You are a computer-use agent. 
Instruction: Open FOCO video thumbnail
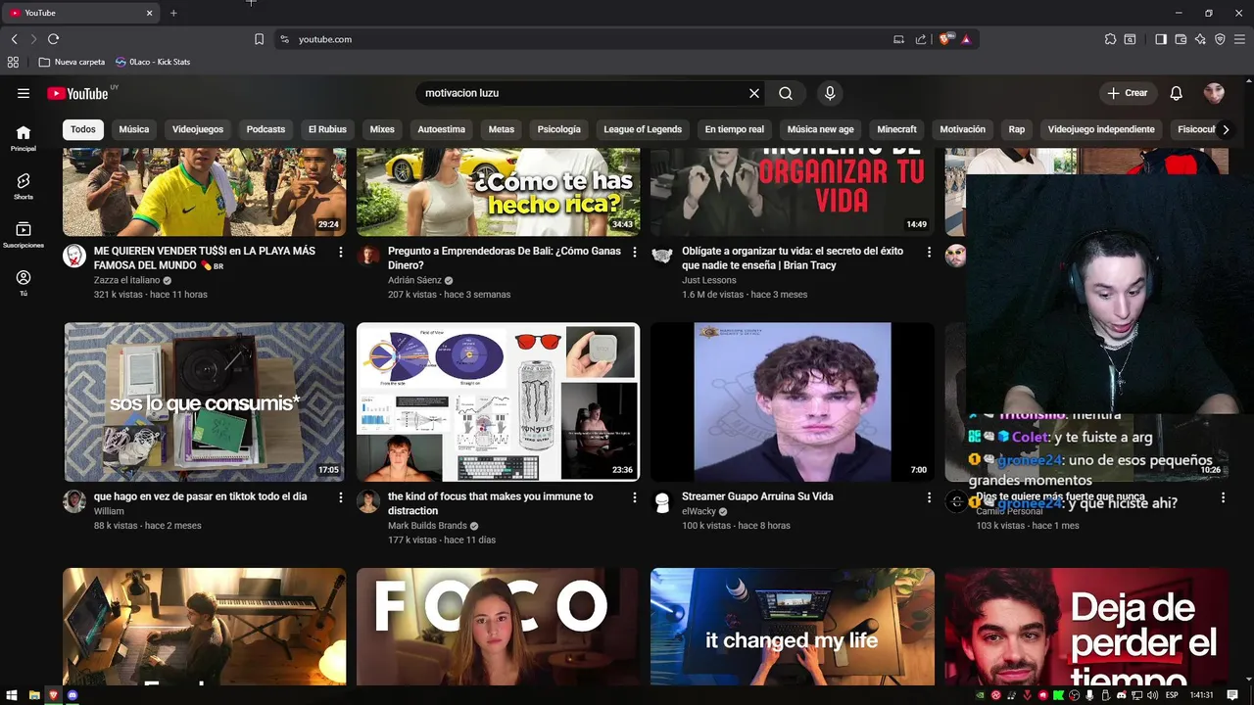click(x=498, y=627)
